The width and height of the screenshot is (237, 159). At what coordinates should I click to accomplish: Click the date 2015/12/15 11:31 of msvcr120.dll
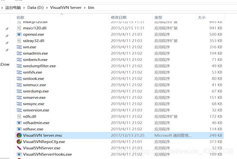[128, 28]
